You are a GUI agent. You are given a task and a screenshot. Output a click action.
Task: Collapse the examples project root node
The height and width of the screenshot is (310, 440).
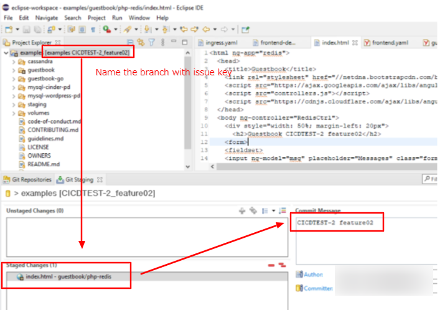tap(6, 53)
